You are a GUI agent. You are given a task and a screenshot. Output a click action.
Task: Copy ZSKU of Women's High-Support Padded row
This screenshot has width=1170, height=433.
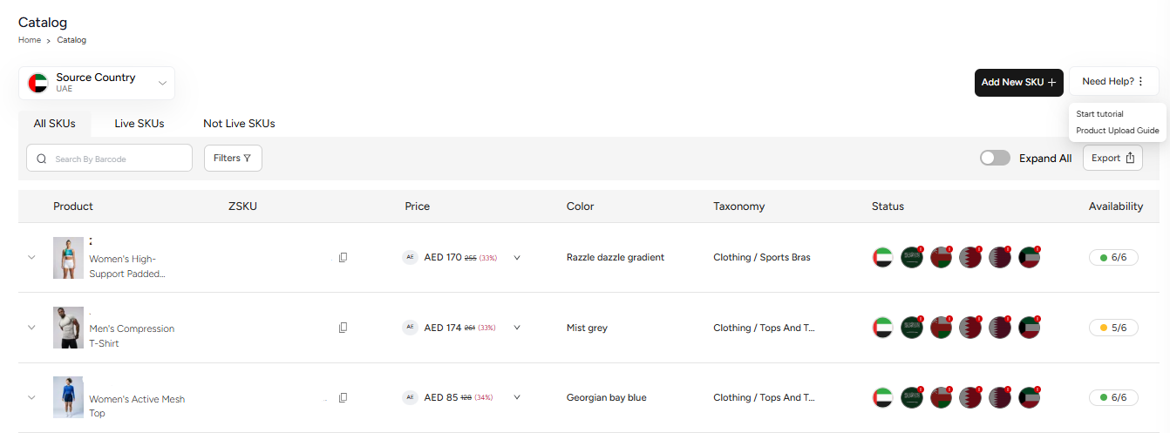click(344, 257)
